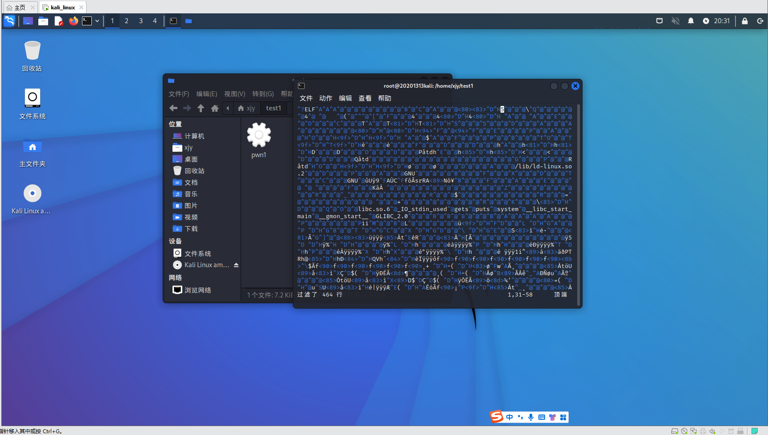
Task: Open the terminal's 编辑 menu
Action: click(345, 98)
